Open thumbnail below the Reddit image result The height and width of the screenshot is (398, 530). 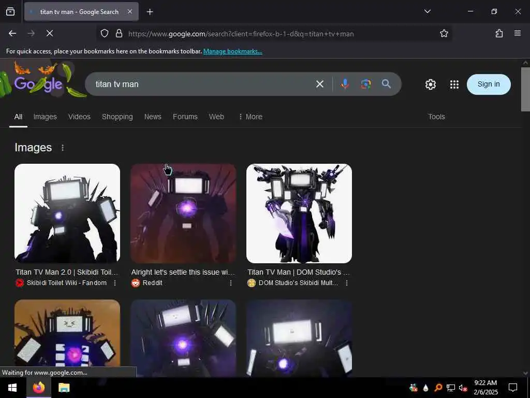coord(183,338)
